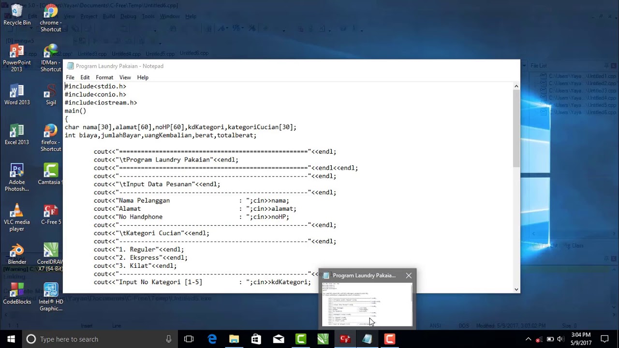Click the "No Handphone" cout line
Viewport: 619px width, 348px height.
pyautogui.click(x=192, y=217)
